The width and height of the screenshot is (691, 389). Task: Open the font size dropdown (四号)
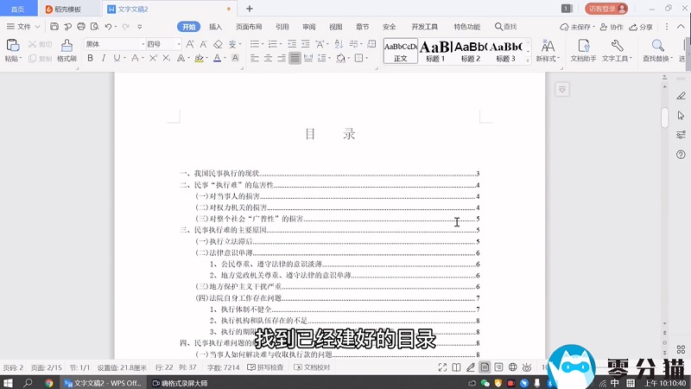tap(177, 43)
